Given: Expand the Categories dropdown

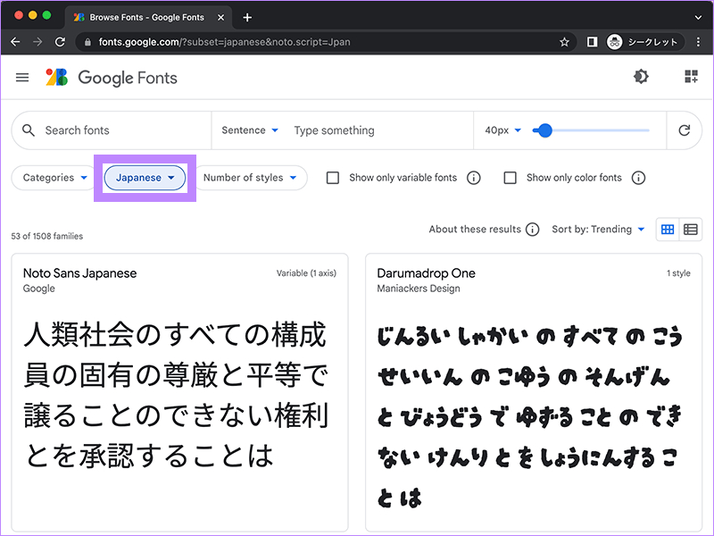Looking at the screenshot, I should [x=55, y=178].
